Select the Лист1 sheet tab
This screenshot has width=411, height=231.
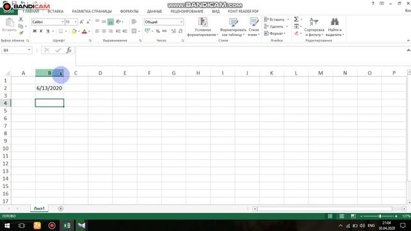click(x=39, y=209)
